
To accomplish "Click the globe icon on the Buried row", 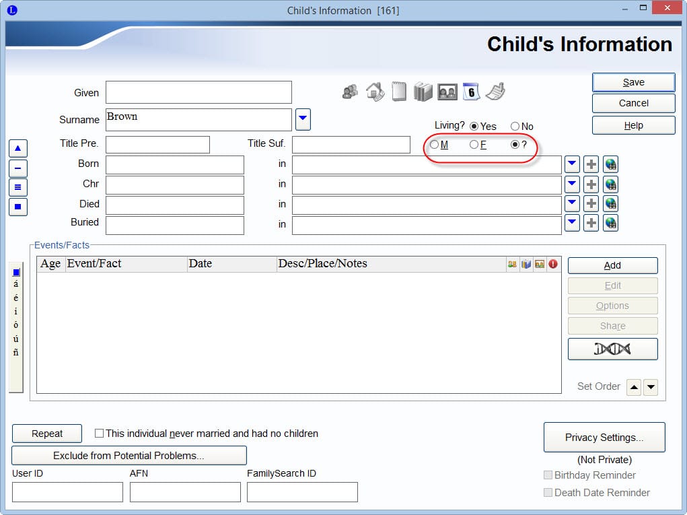I will pyautogui.click(x=610, y=223).
